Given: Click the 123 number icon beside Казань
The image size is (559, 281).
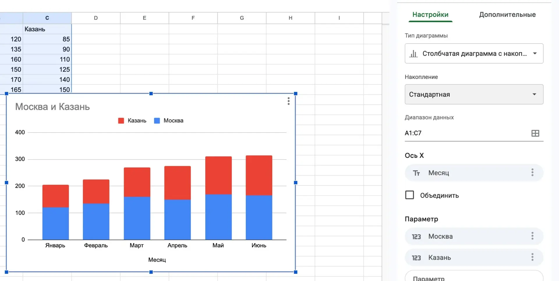Looking at the screenshot, I should click(x=416, y=258).
